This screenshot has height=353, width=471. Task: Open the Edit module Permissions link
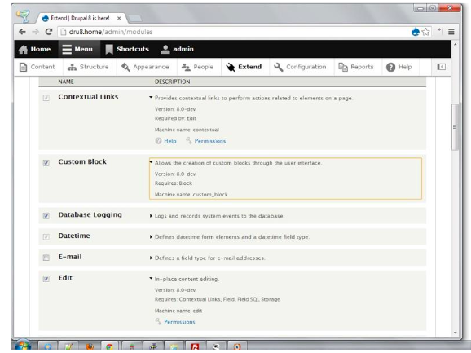(x=179, y=322)
